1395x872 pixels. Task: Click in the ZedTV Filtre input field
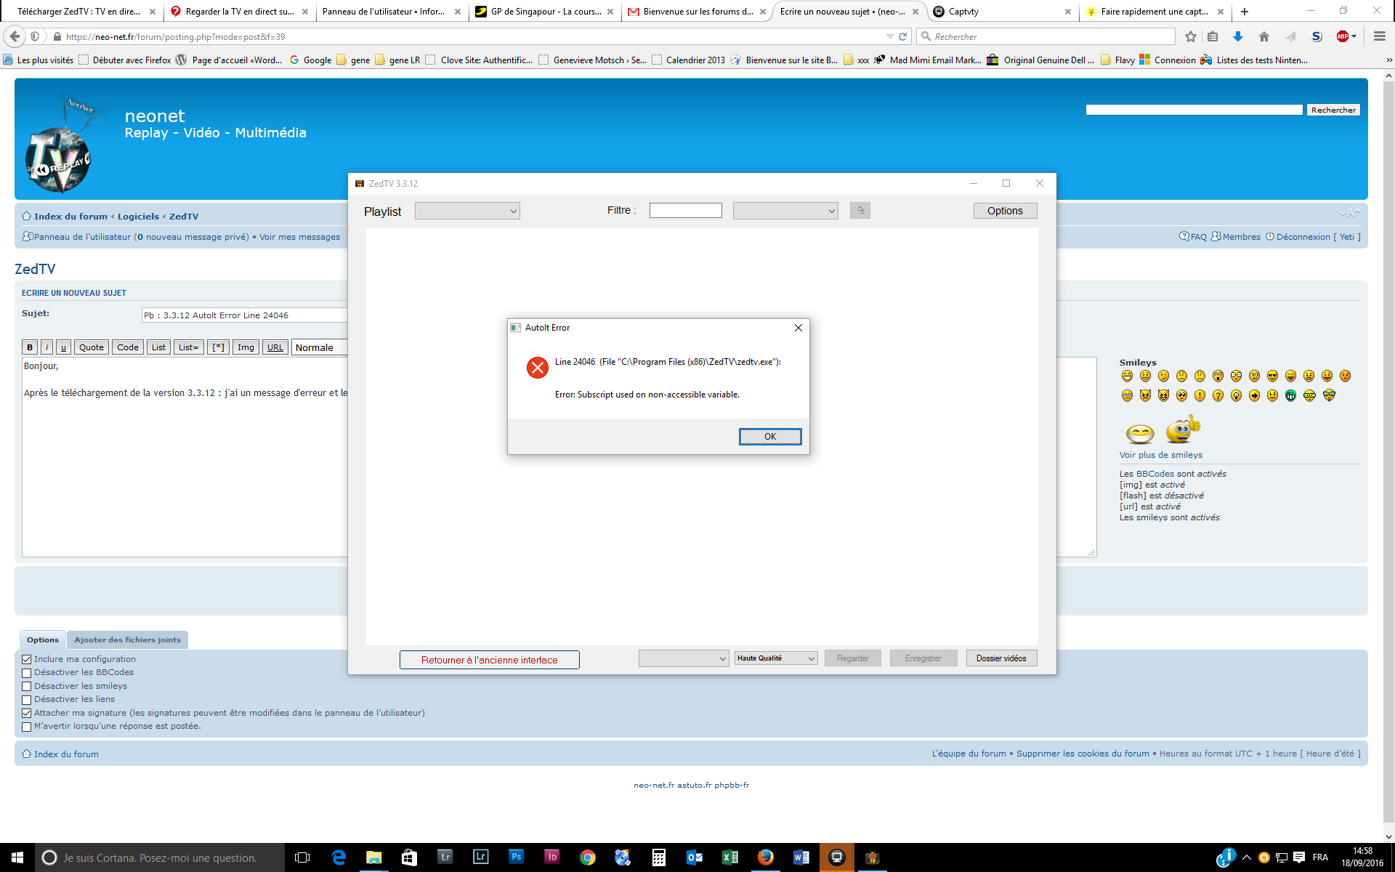[685, 211]
